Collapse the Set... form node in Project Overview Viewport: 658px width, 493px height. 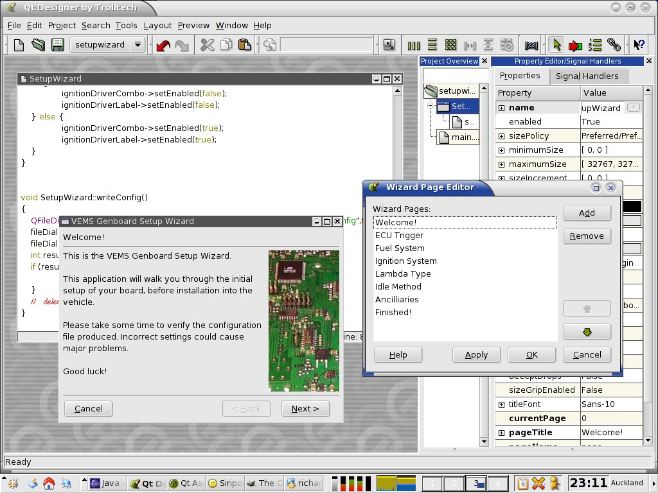[x=430, y=106]
